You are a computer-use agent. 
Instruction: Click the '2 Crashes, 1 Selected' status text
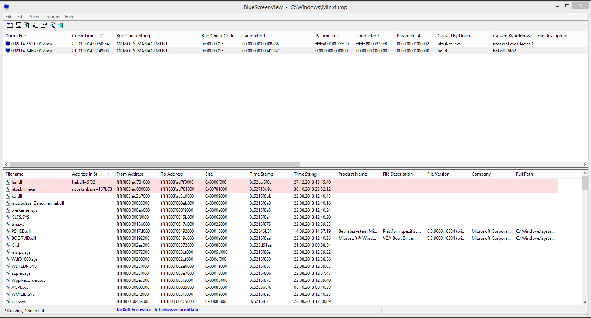coord(24,311)
